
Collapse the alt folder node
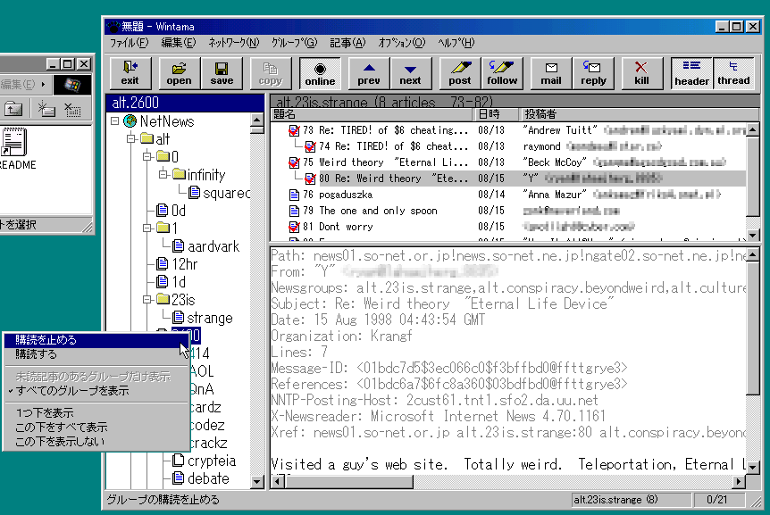(131, 139)
